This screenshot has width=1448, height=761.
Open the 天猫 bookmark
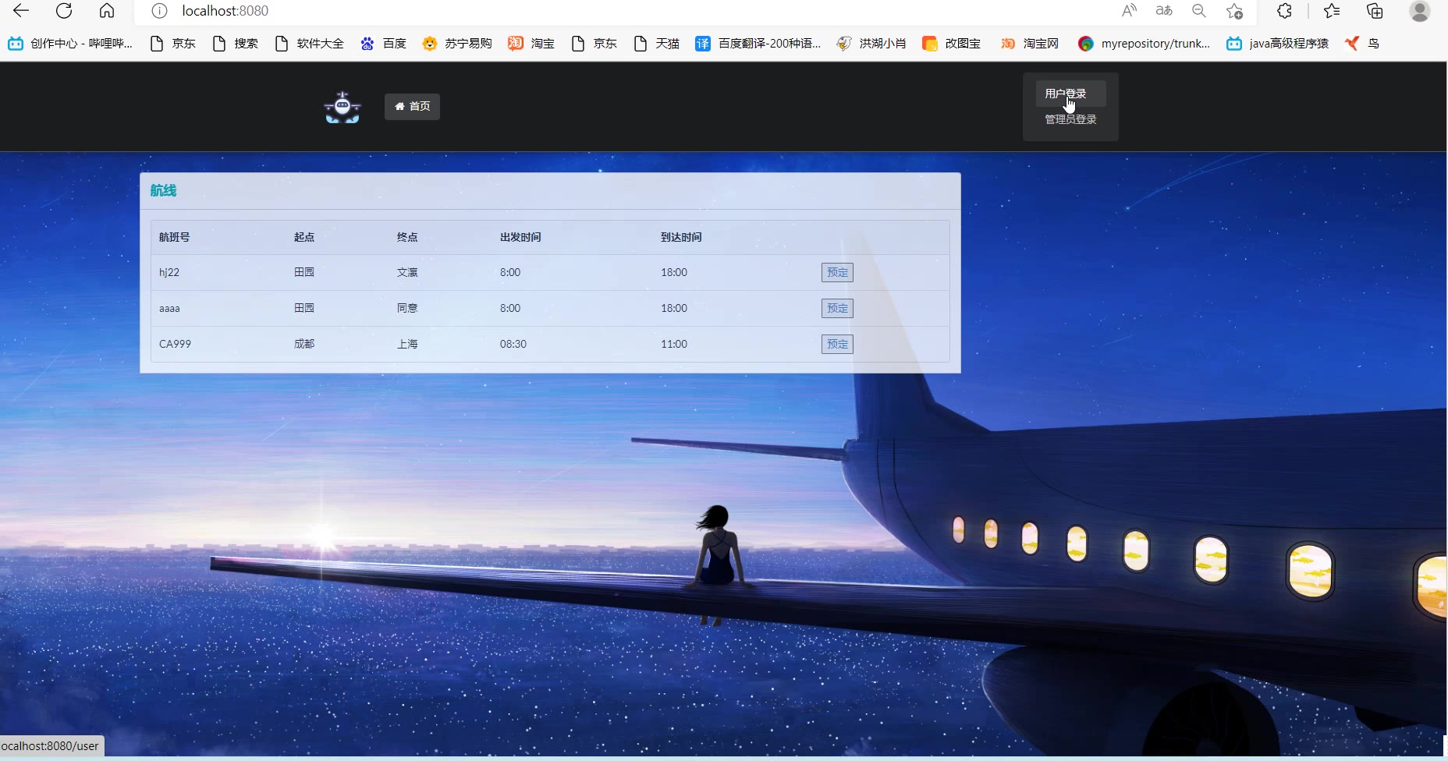pyautogui.click(x=656, y=44)
